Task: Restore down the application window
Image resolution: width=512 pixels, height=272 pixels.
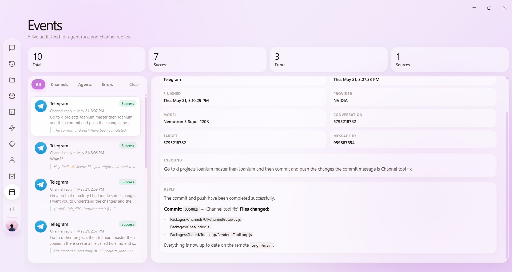Action: point(489,8)
